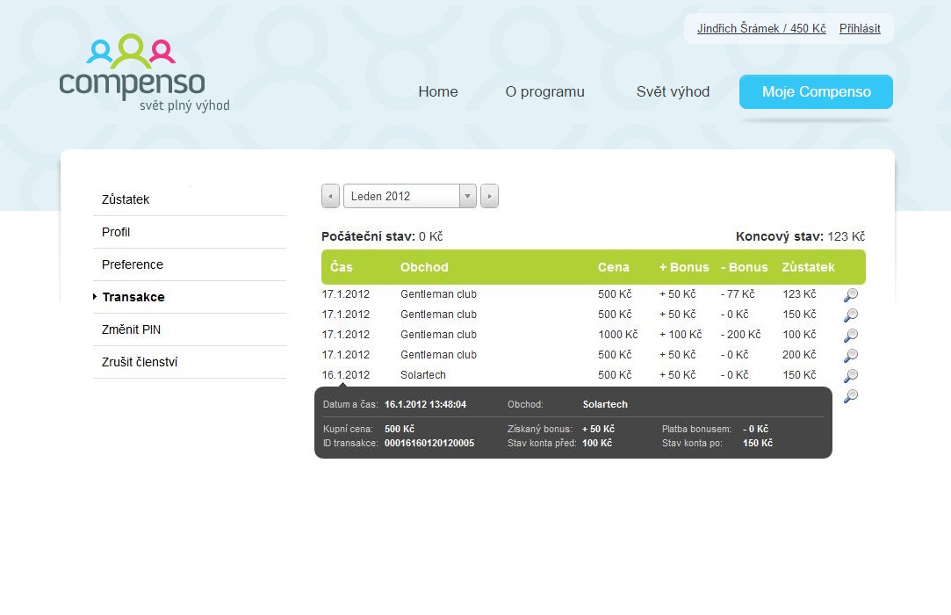Click the Solartech cell in the transaction table
The width and height of the screenshot is (951, 615).
422,375
